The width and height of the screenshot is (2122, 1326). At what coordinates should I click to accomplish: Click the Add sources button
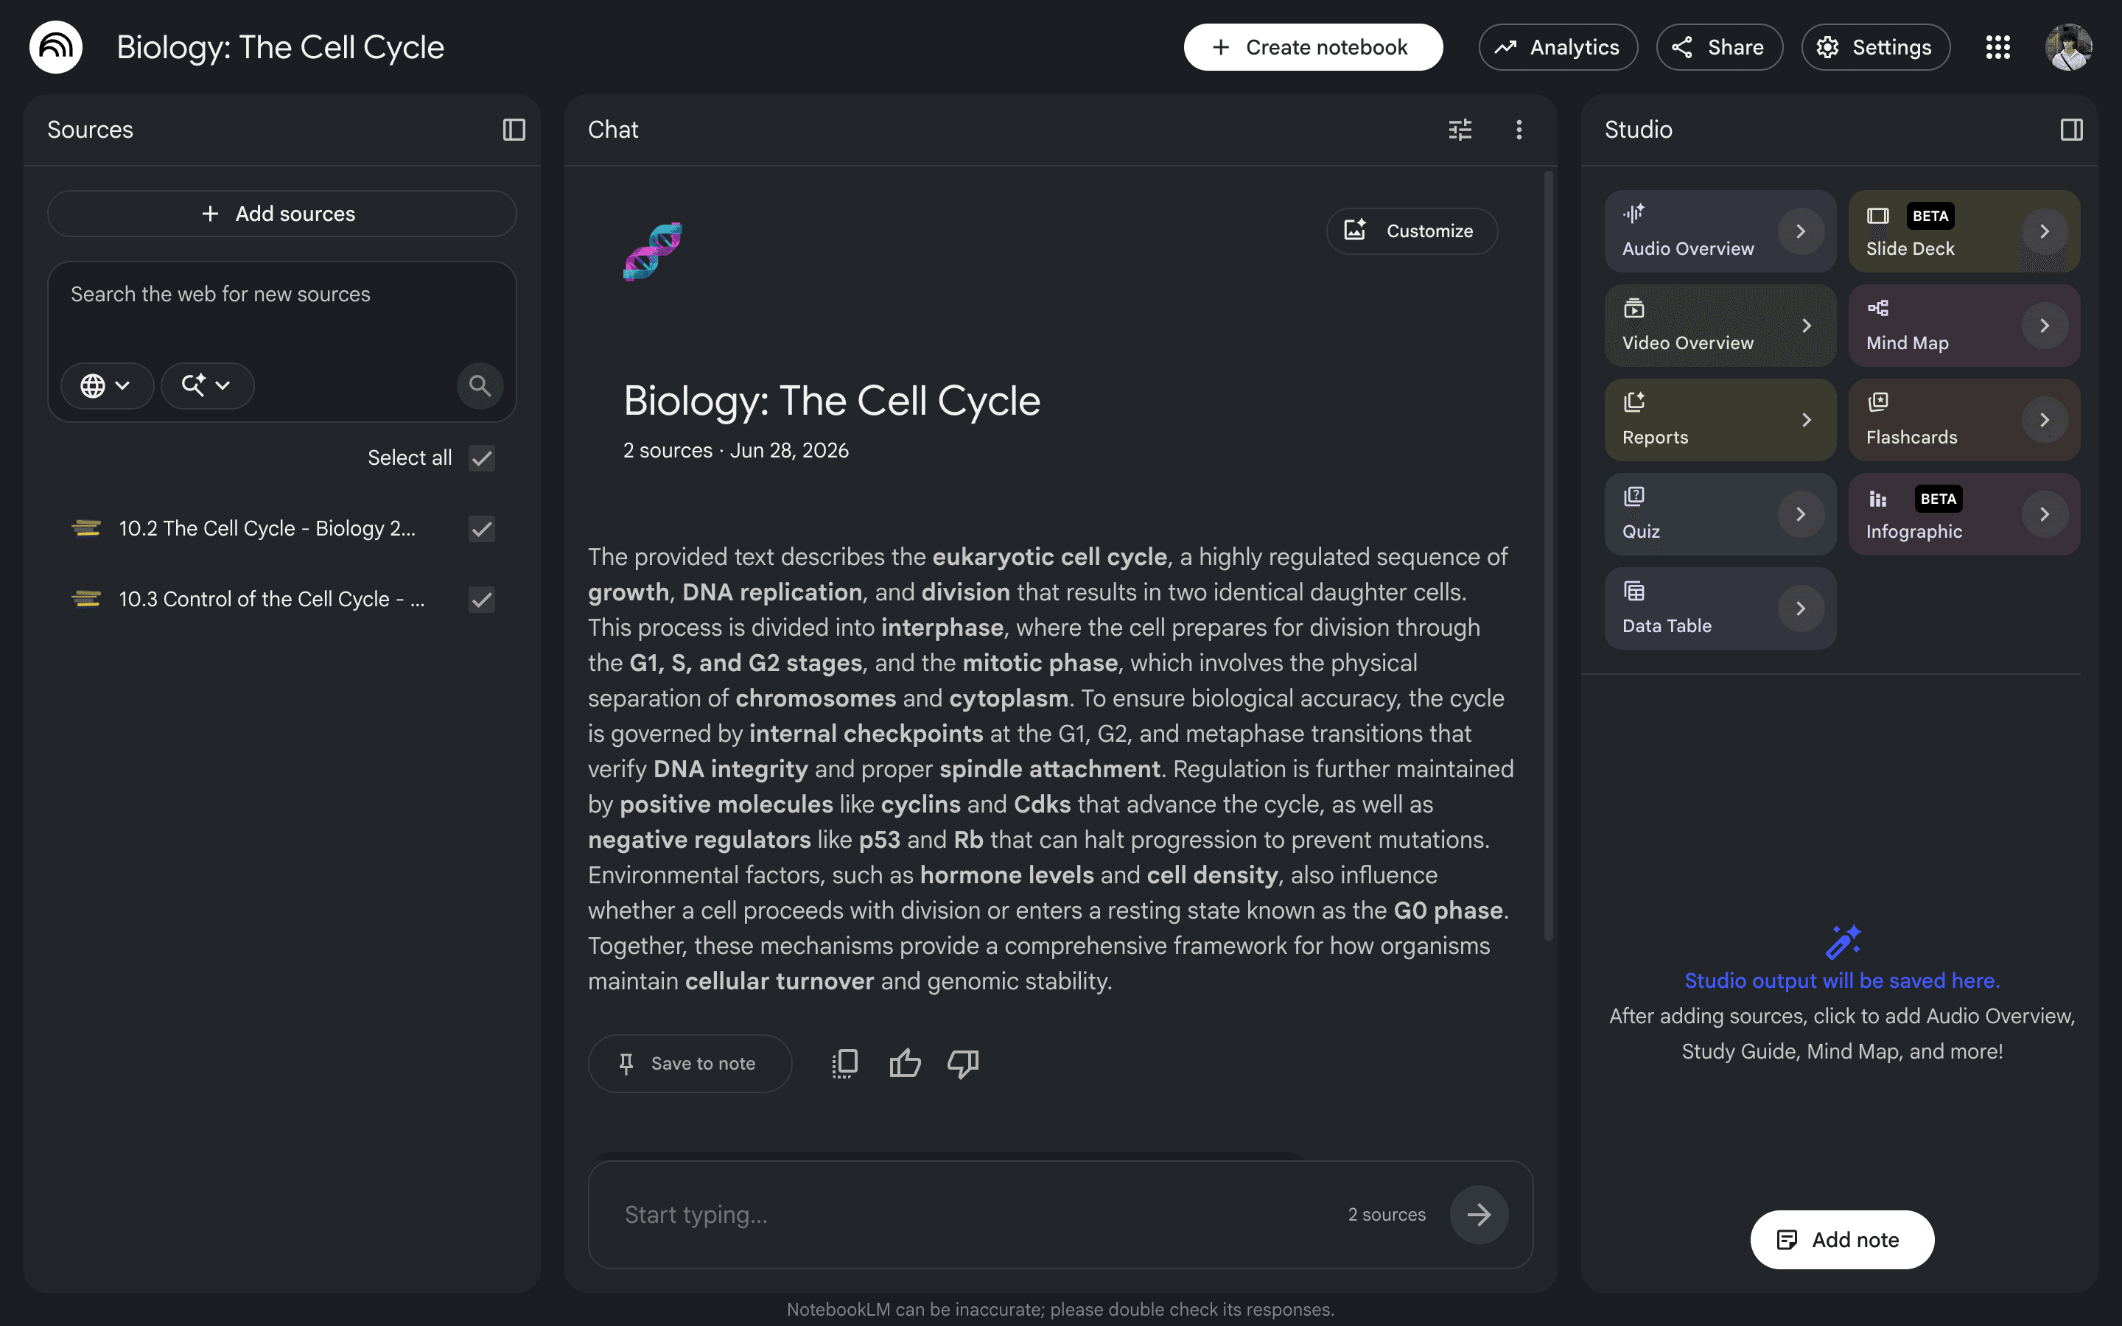pyautogui.click(x=281, y=214)
